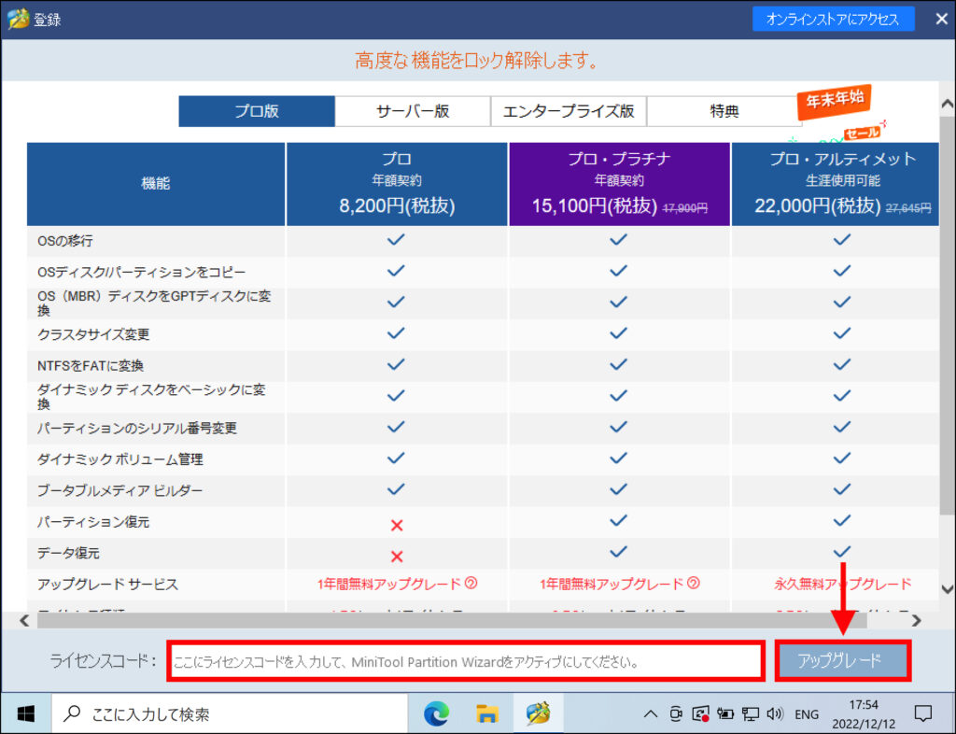Click the vertical scrollbar up arrow
The width and height of the screenshot is (956, 734).
[x=947, y=104]
